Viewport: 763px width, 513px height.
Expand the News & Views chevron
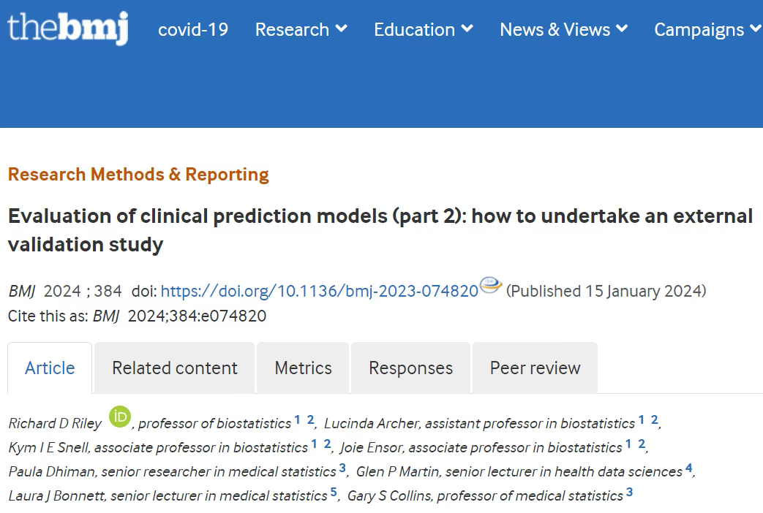622,28
